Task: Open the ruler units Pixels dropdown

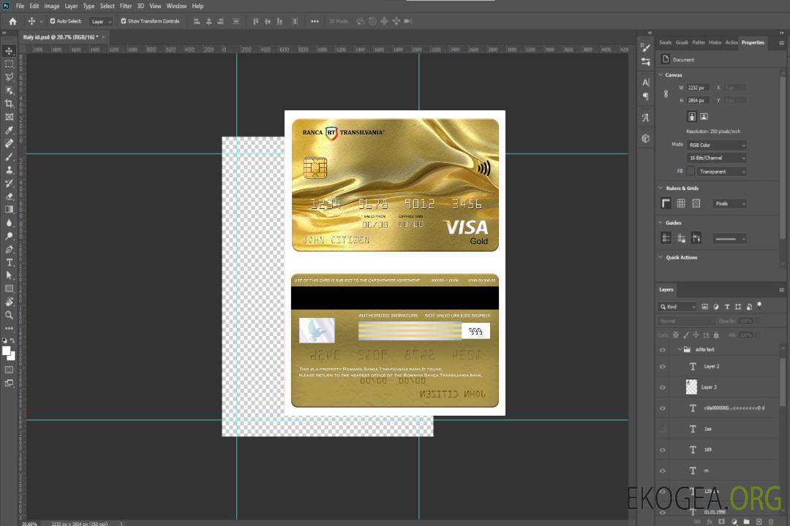Action: click(x=730, y=204)
